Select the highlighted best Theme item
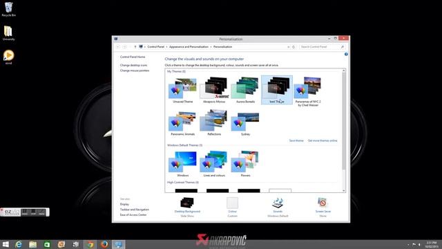The width and height of the screenshot is (442, 249). pos(277,90)
